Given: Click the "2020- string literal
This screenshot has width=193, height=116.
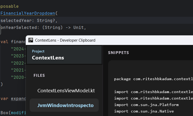Looking at the screenshot, I should (18, 77).
